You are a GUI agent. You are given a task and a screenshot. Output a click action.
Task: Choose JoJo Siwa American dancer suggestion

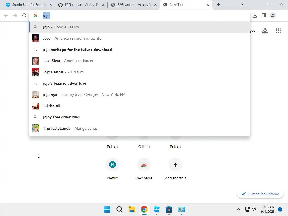[x=139, y=61]
